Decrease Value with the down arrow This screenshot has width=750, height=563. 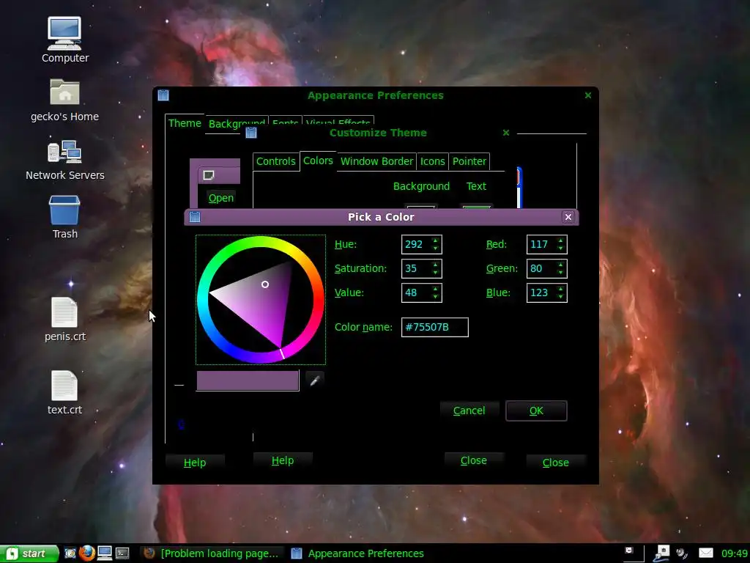click(x=435, y=297)
